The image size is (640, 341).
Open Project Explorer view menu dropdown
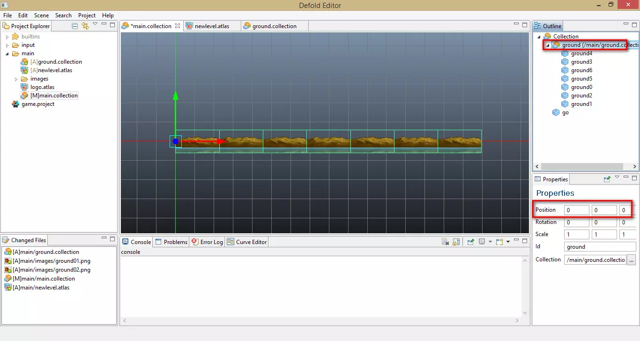pos(95,24)
